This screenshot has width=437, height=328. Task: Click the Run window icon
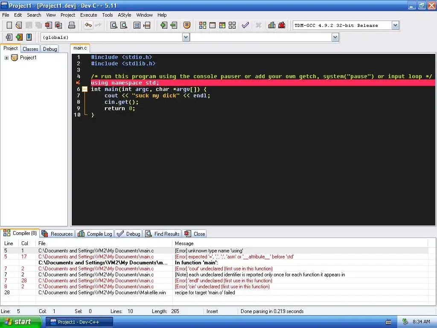[x=213, y=25]
